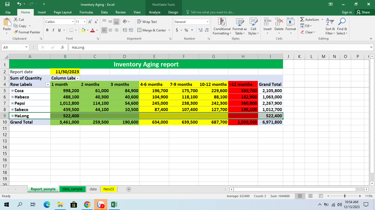Undo the last action
Viewport: 375px width, 210px height.
click(19, 4)
